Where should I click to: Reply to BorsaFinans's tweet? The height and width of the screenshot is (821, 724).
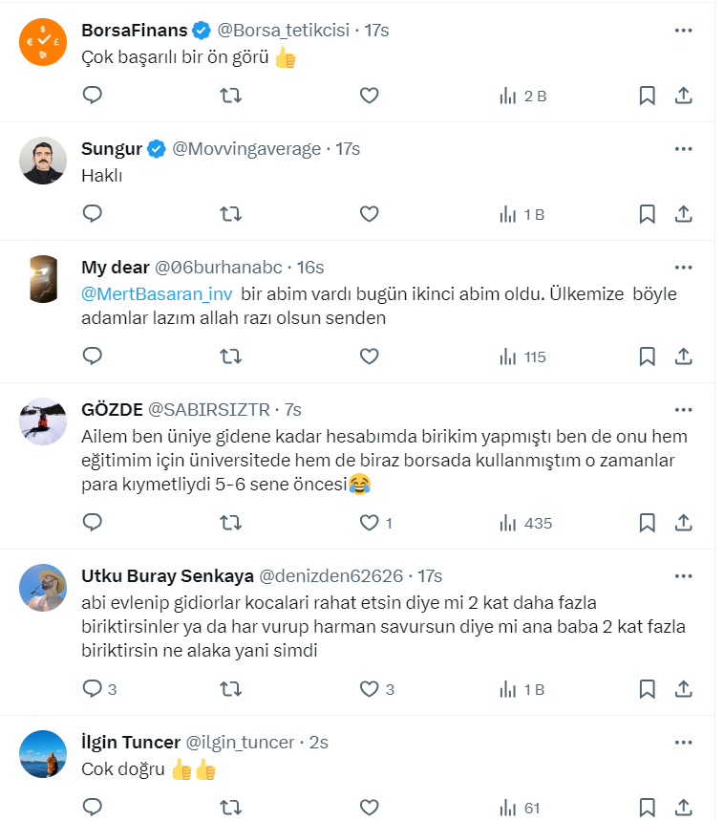tap(93, 96)
